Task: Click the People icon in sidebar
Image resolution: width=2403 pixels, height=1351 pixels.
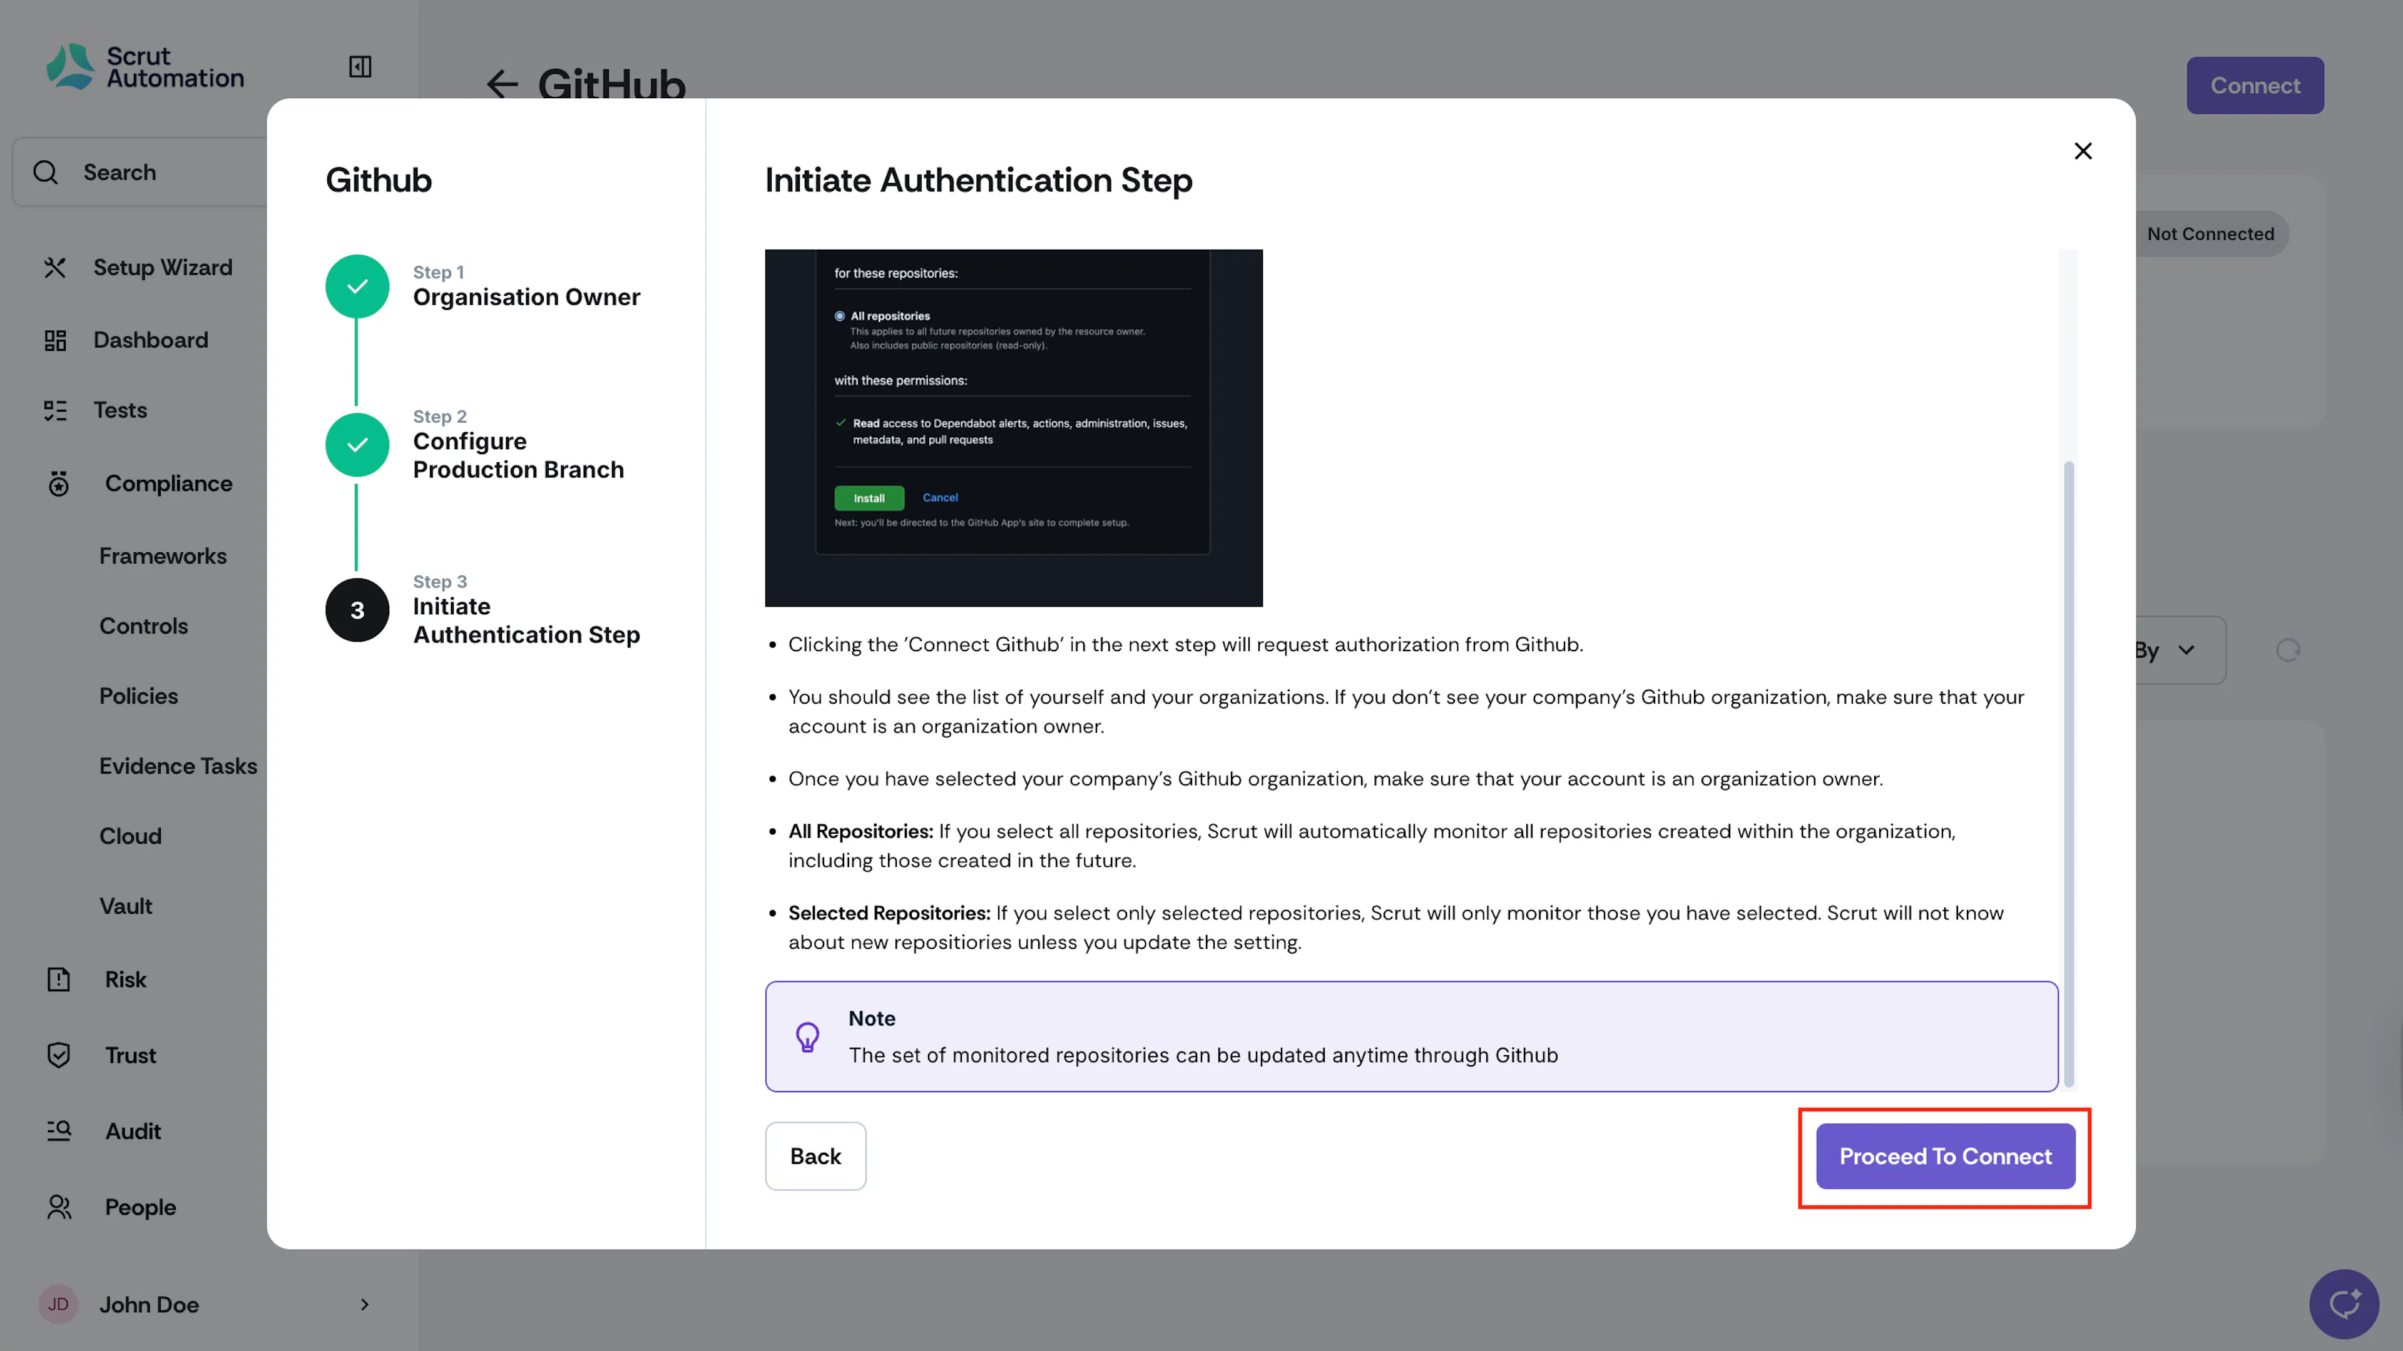Action: 59,1207
